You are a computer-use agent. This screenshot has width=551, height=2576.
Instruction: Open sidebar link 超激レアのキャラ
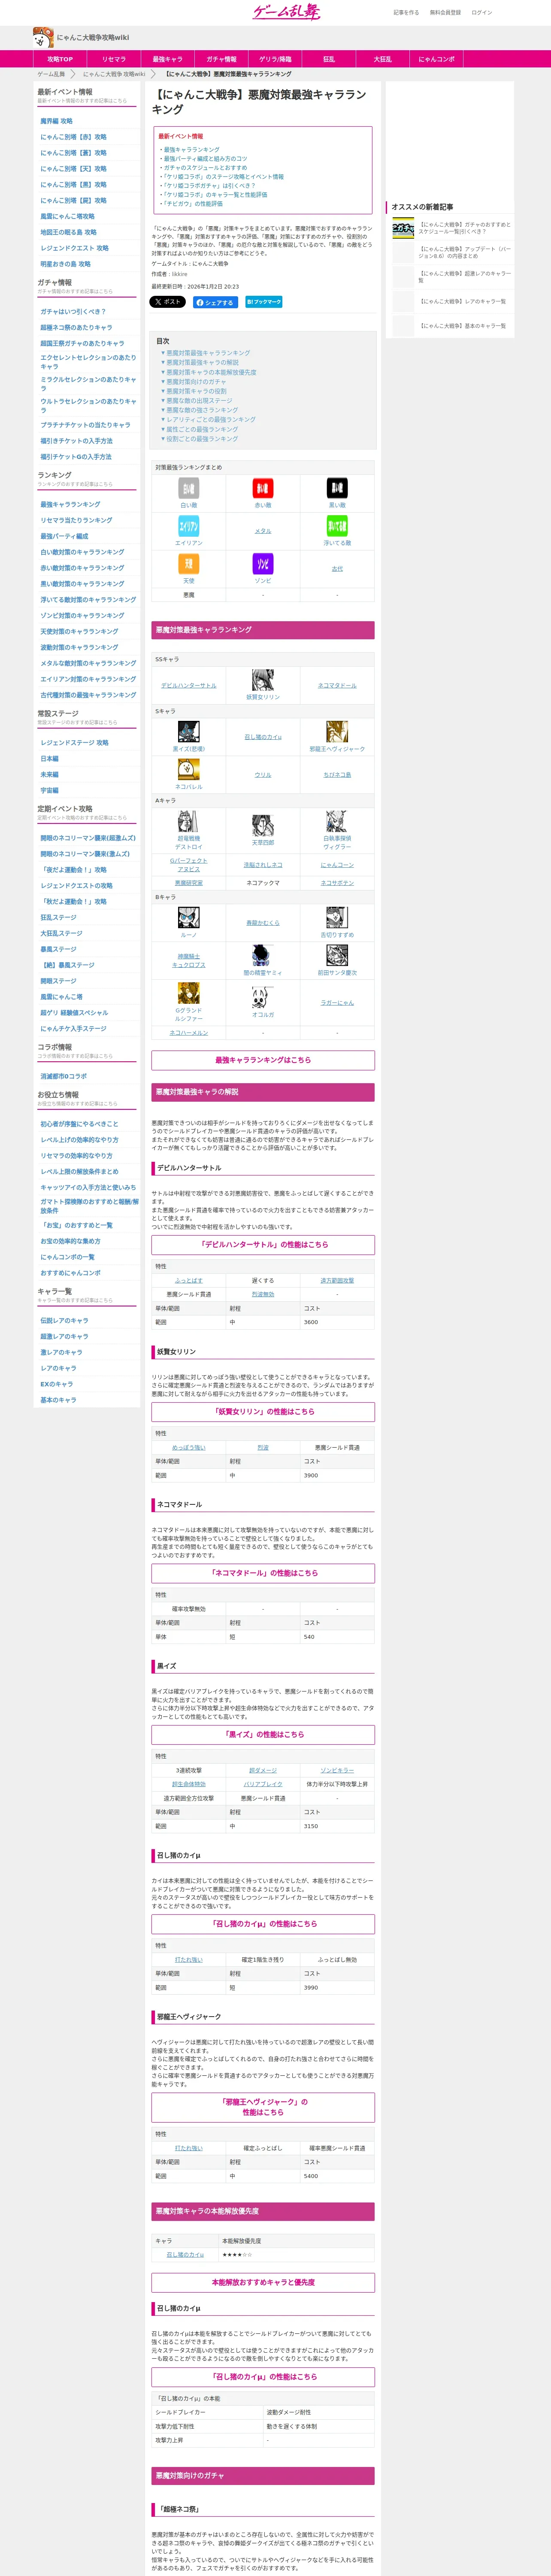(64, 1336)
